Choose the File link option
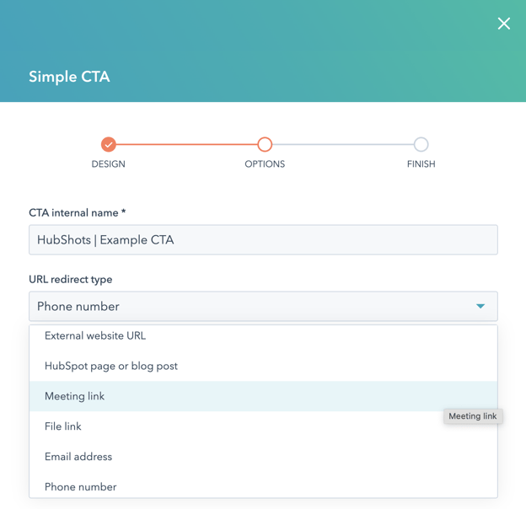This screenshot has width=526, height=509. 63,426
